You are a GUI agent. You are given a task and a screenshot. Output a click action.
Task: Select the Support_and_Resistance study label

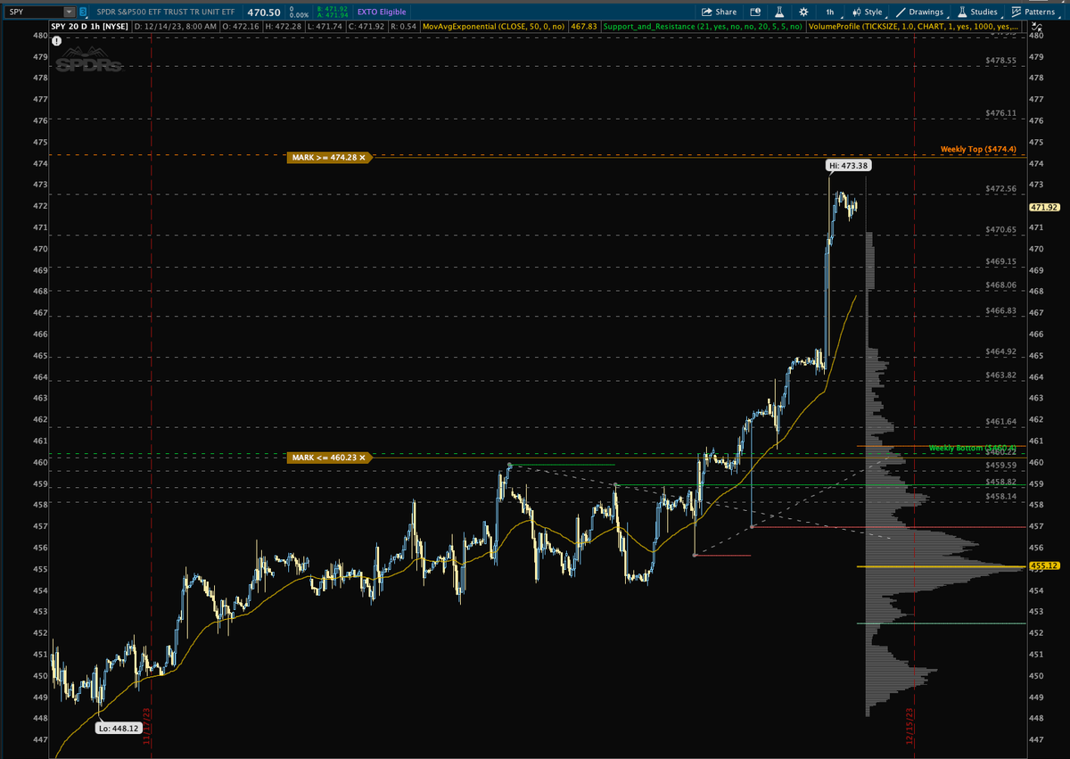pos(703,28)
